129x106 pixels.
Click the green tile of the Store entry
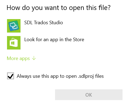tap(14, 43)
